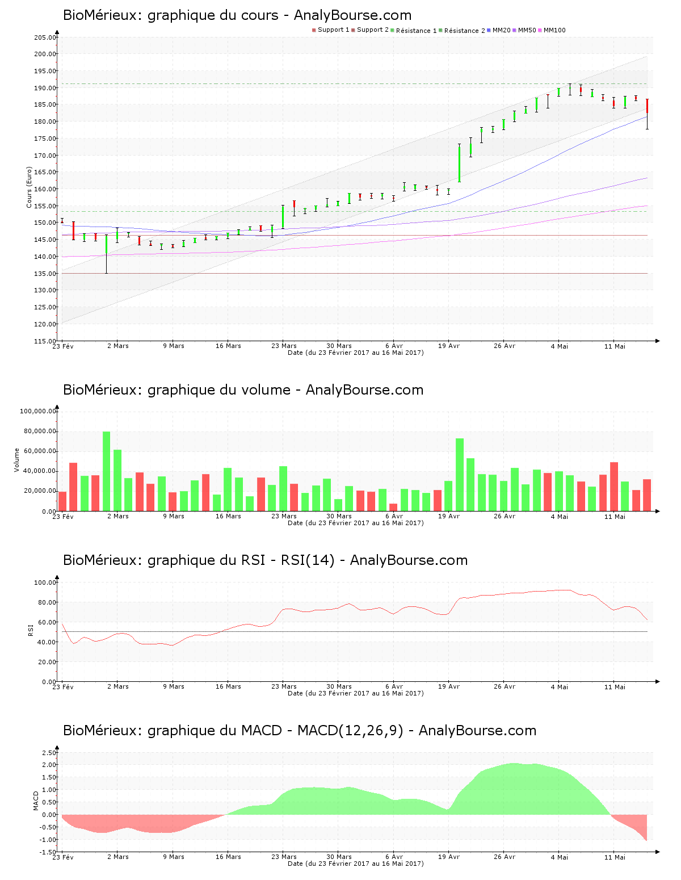Screen dimensions: 681x880
Task: Click the 40,000.00 value on the volume axis
Action: click(x=40, y=471)
